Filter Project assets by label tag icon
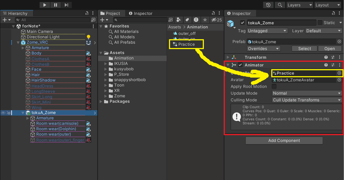 187,19
